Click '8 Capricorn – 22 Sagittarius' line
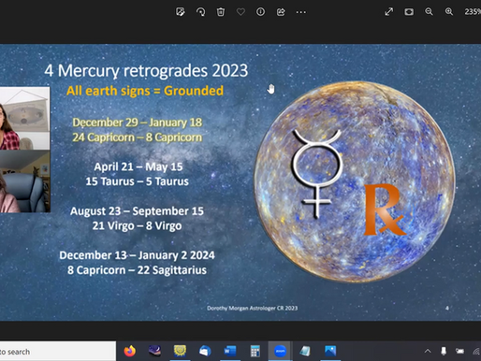Image resolution: width=481 pixels, height=361 pixels. [x=137, y=270]
